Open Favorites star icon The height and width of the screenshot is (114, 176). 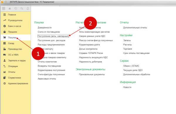pyautogui.click(x=10, y=9)
